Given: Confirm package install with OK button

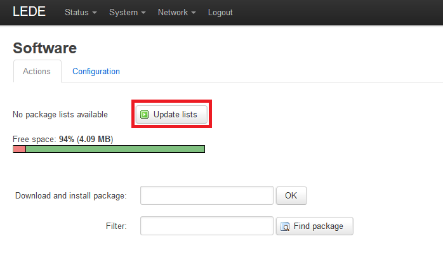Looking at the screenshot, I should point(291,195).
